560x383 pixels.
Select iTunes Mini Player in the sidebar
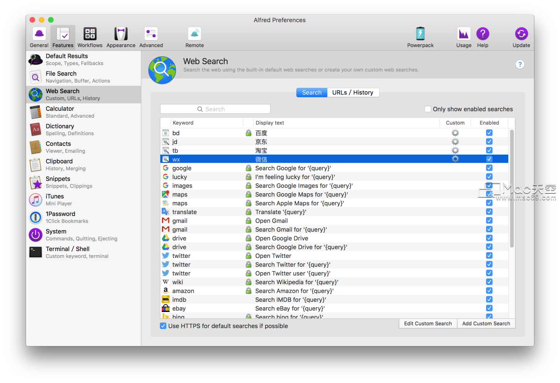pos(84,200)
